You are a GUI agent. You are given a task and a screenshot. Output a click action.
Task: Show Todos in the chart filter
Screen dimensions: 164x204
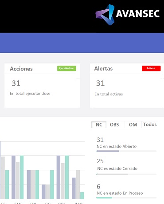point(150,125)
